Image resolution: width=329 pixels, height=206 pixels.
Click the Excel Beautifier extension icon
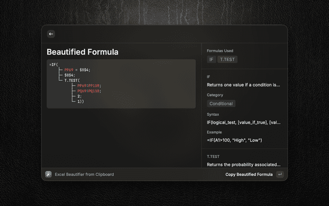[48, 174]
